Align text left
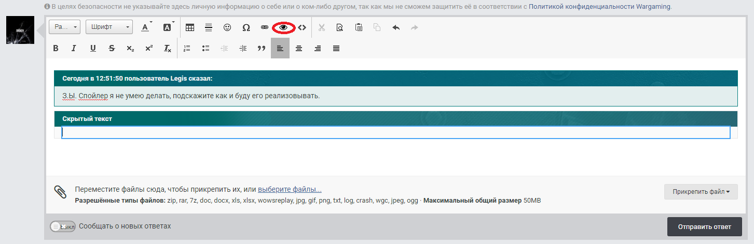754x244 pixels. [280, 48]
